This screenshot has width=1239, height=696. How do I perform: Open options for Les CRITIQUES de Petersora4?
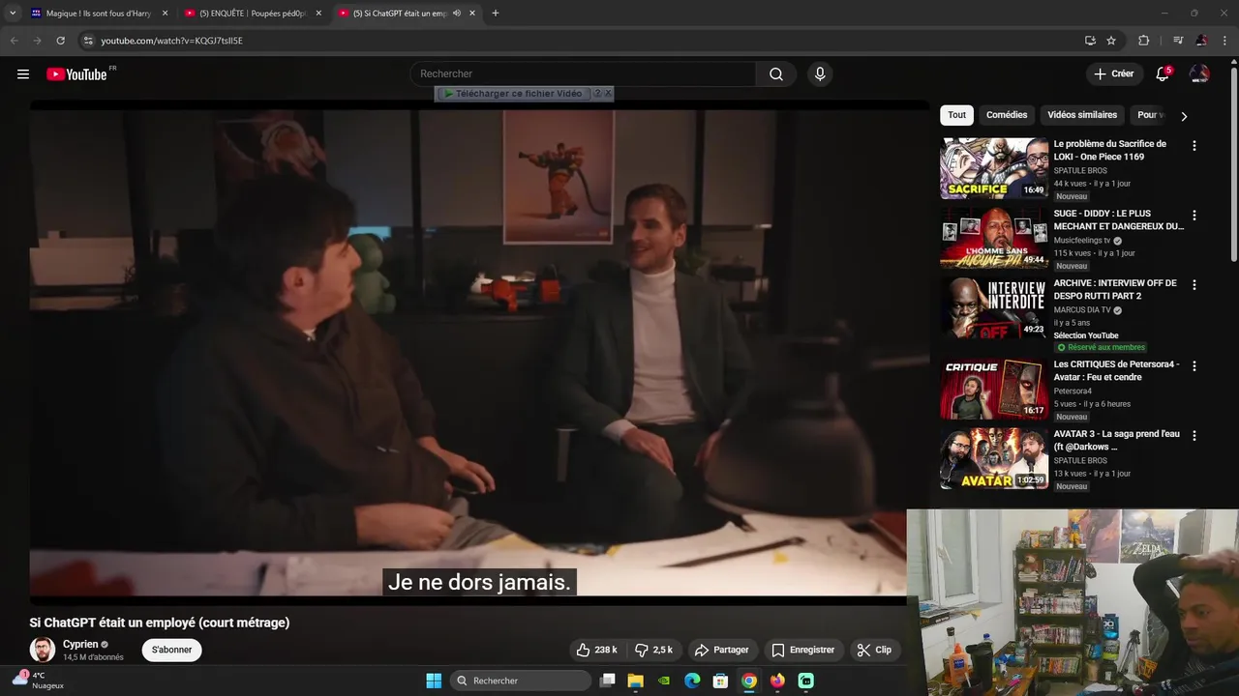pos(1194,366)
